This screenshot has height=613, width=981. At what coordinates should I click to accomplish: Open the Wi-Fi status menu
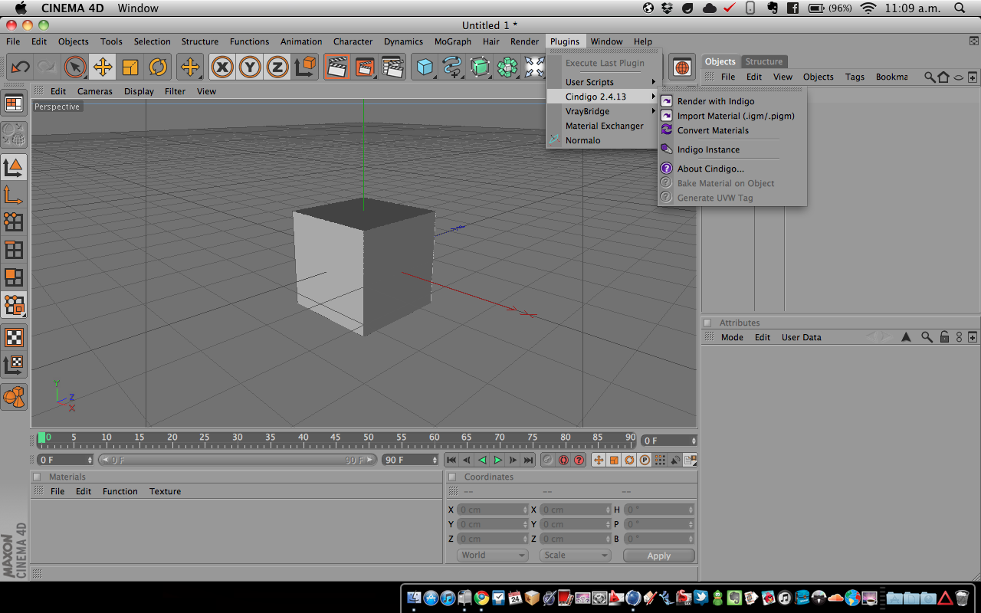pyautogui.click(x=868, y=8)
